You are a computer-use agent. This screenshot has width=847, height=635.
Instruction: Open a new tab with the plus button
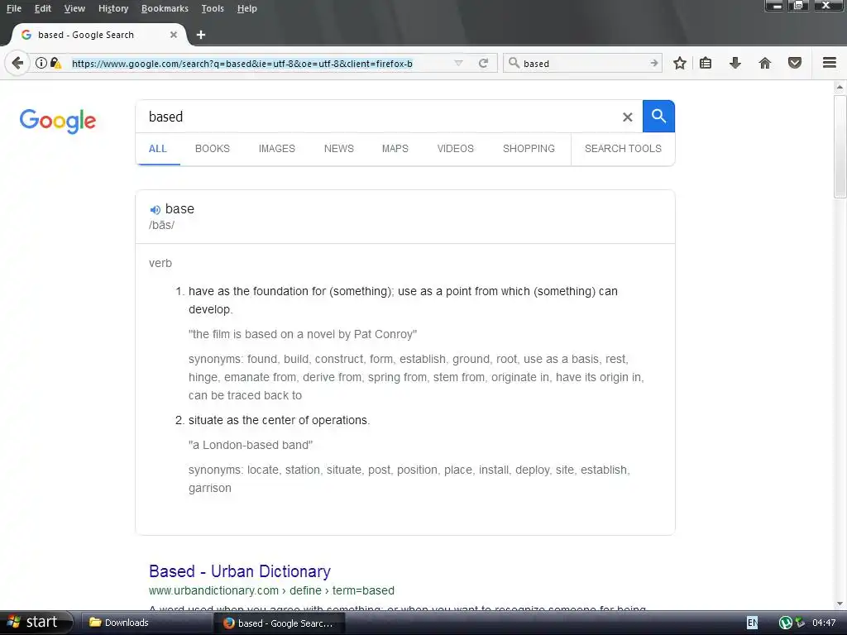[x=201, y=35]
